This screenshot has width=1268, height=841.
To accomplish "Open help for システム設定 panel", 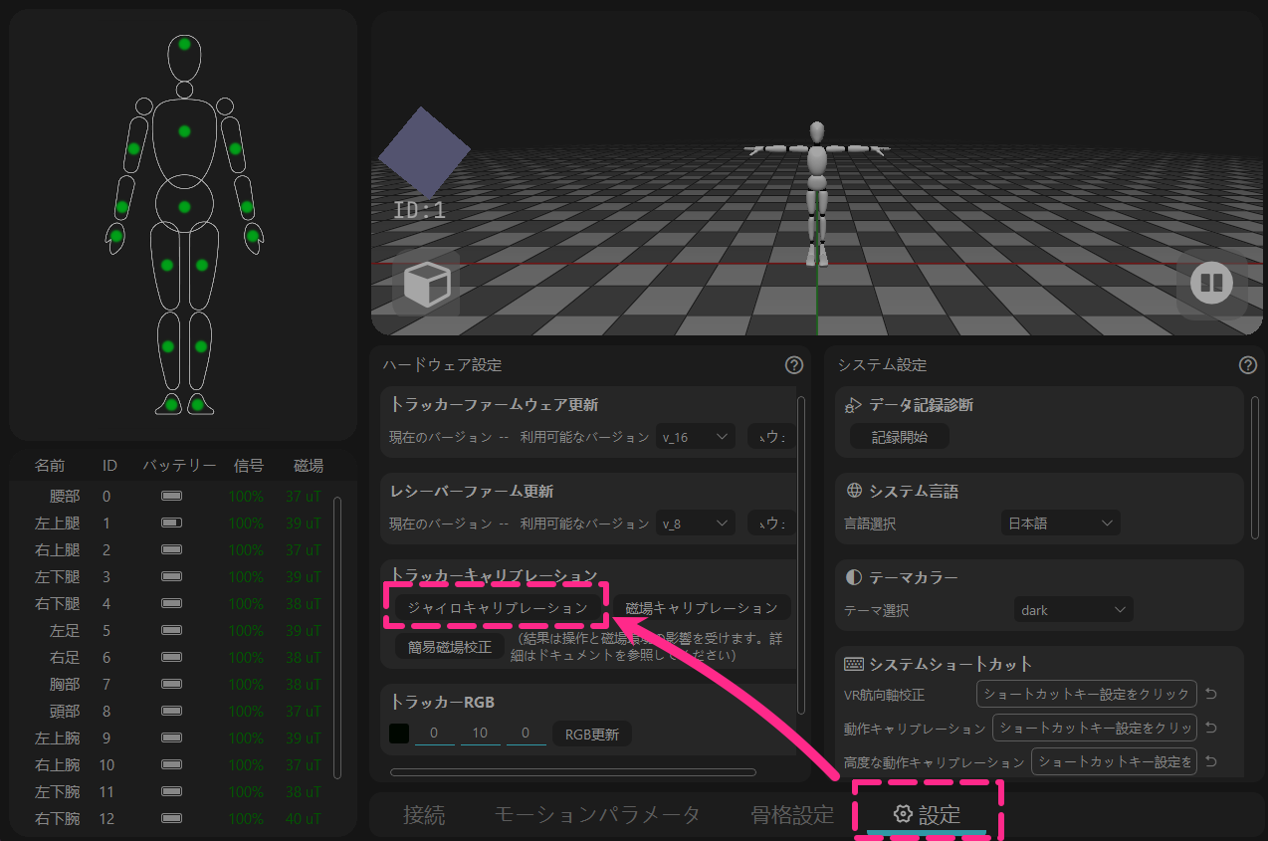I will click(x=1247, y=365).
